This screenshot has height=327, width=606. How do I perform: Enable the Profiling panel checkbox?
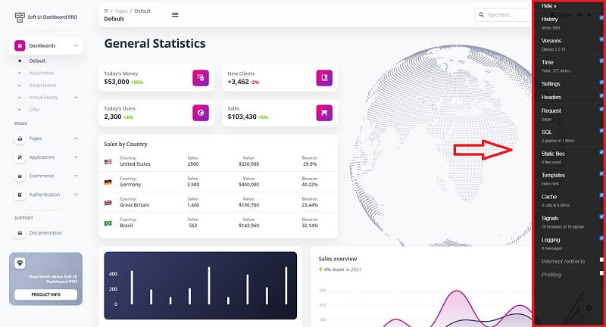(601, 272)
